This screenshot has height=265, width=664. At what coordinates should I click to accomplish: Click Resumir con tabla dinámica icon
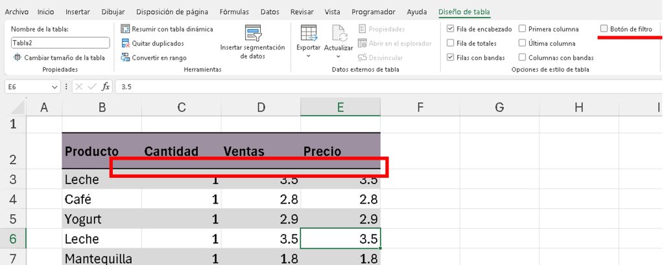(x=126, y=29)
